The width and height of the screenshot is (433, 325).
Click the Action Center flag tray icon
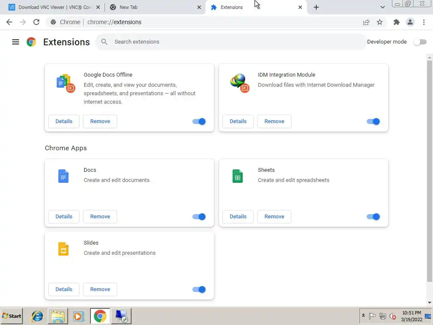372,316
